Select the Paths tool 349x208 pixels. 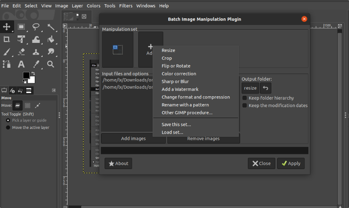[7, 64]
